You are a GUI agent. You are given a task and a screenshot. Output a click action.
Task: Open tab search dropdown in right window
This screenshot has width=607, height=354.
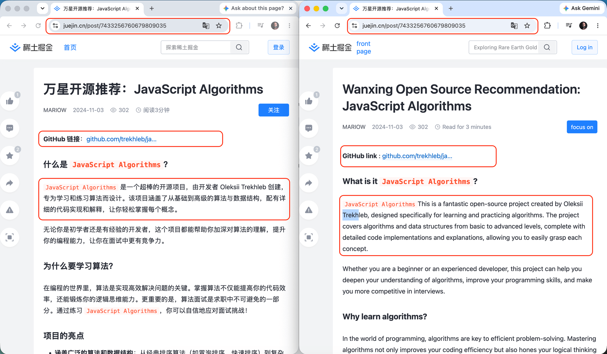(341, 9)
